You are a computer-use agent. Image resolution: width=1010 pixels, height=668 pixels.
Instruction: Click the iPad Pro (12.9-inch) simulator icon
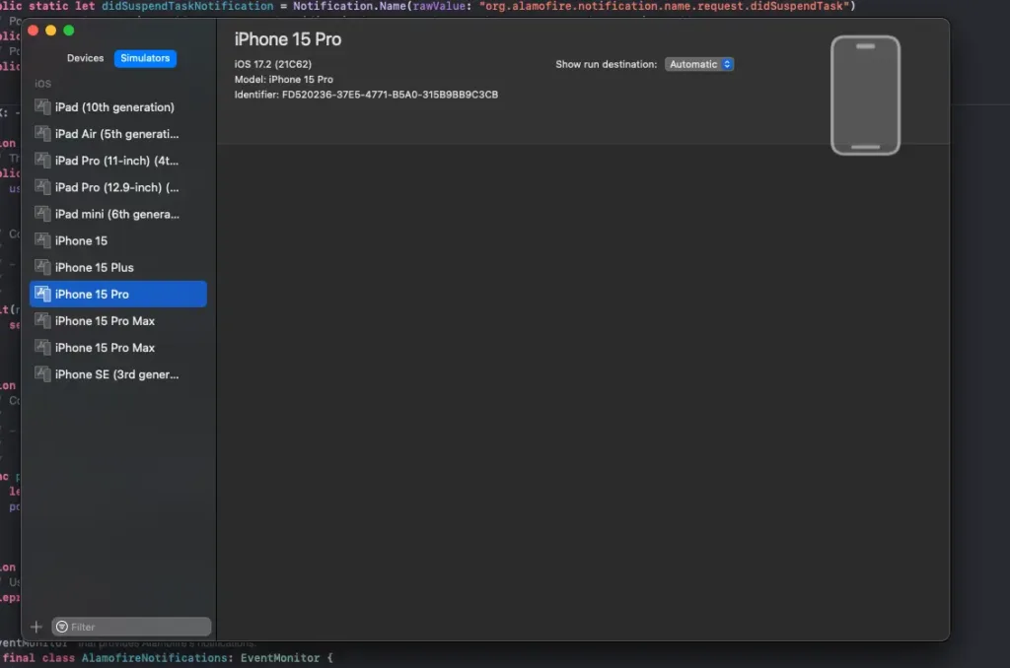(42, 187)
